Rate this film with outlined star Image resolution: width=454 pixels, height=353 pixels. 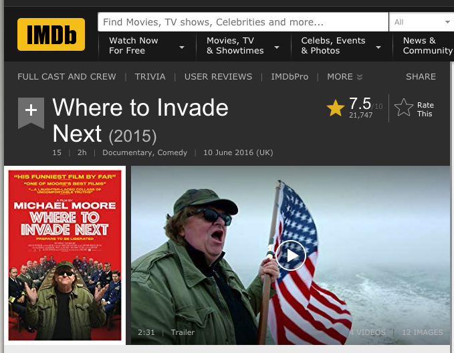(x=404, y=108)
